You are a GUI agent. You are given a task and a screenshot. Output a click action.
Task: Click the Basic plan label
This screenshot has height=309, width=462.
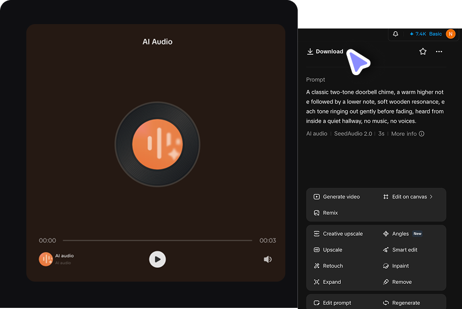pyautogui.click(x=436, y=34)
